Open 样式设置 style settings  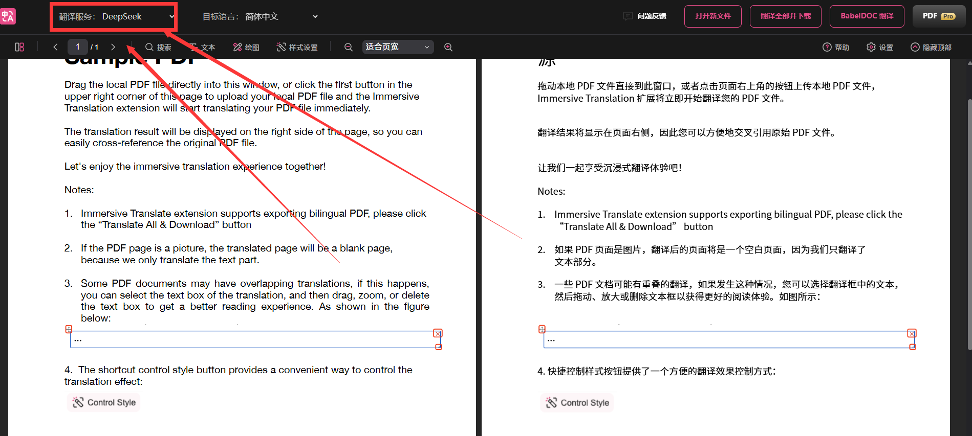pos(297,47)
